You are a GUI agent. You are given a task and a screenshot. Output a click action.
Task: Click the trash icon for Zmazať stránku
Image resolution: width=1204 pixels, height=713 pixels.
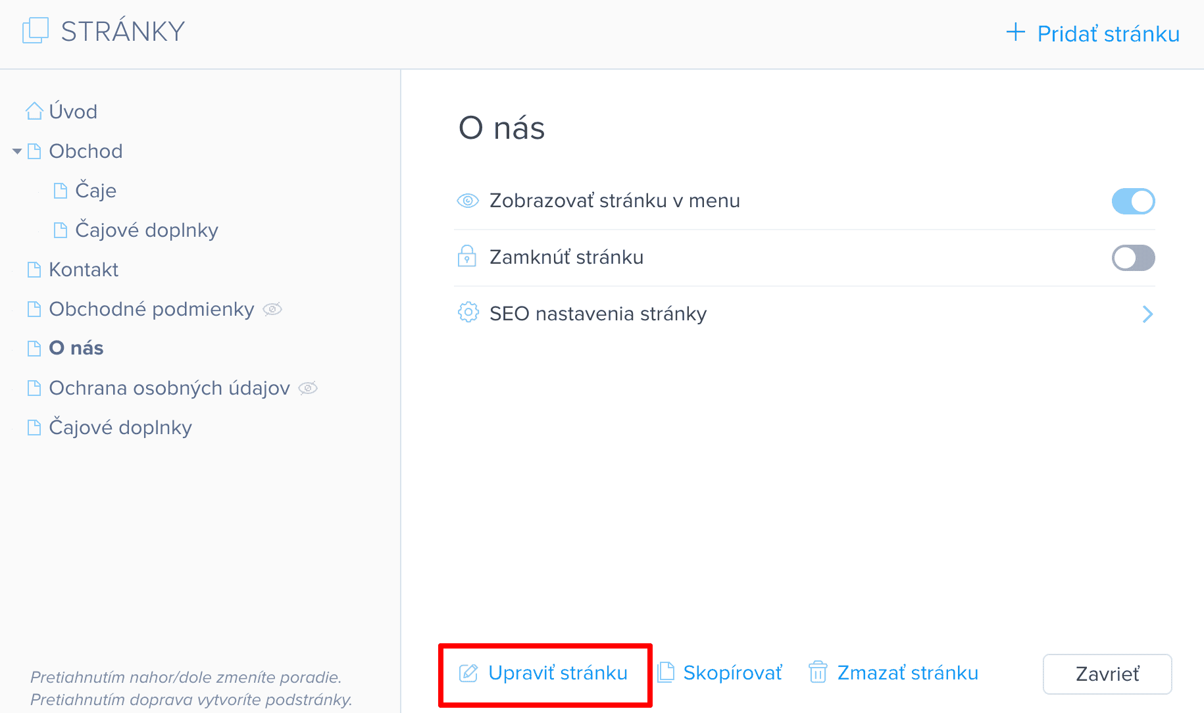(817, 672)
